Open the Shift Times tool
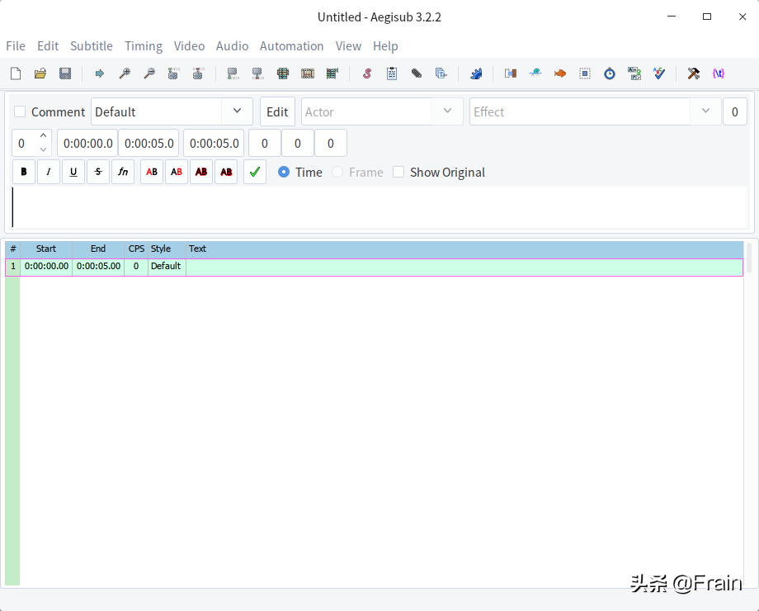The height and width of the screenshot is (611, 759). coord(510,73)
